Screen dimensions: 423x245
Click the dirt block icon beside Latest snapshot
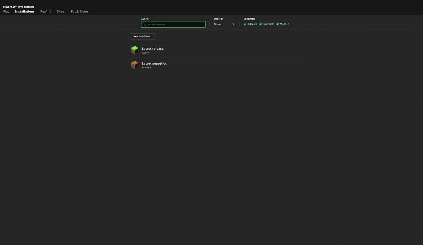click(134, 65)
